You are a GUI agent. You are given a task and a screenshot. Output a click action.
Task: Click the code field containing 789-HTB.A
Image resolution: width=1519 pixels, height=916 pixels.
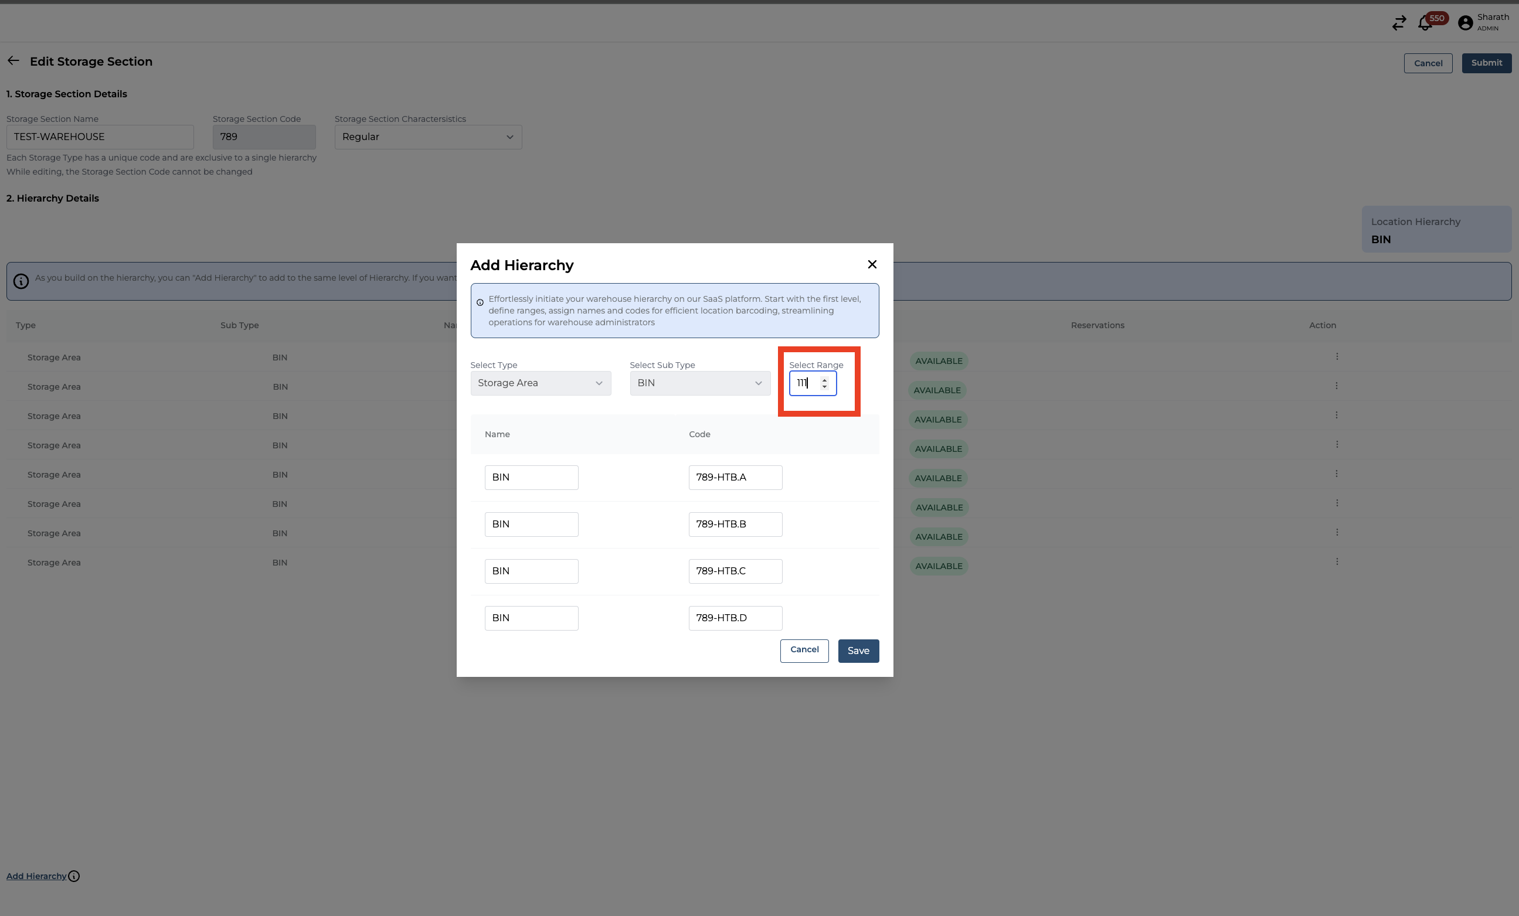tap(735, 477)
